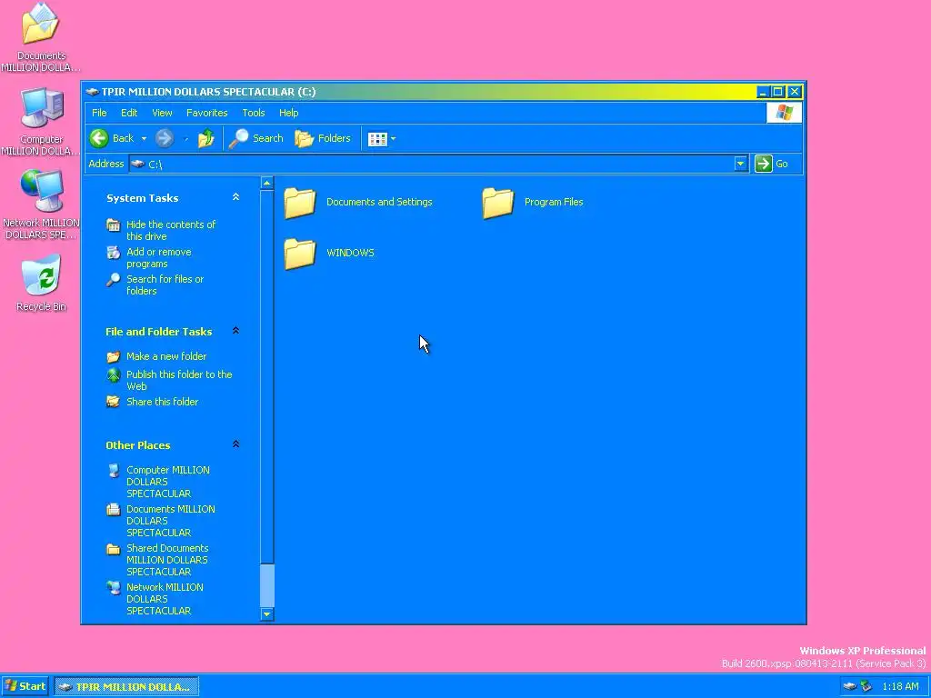The image size is (931, 698).
Task: Open the File menu
Action: pos(99,113)
